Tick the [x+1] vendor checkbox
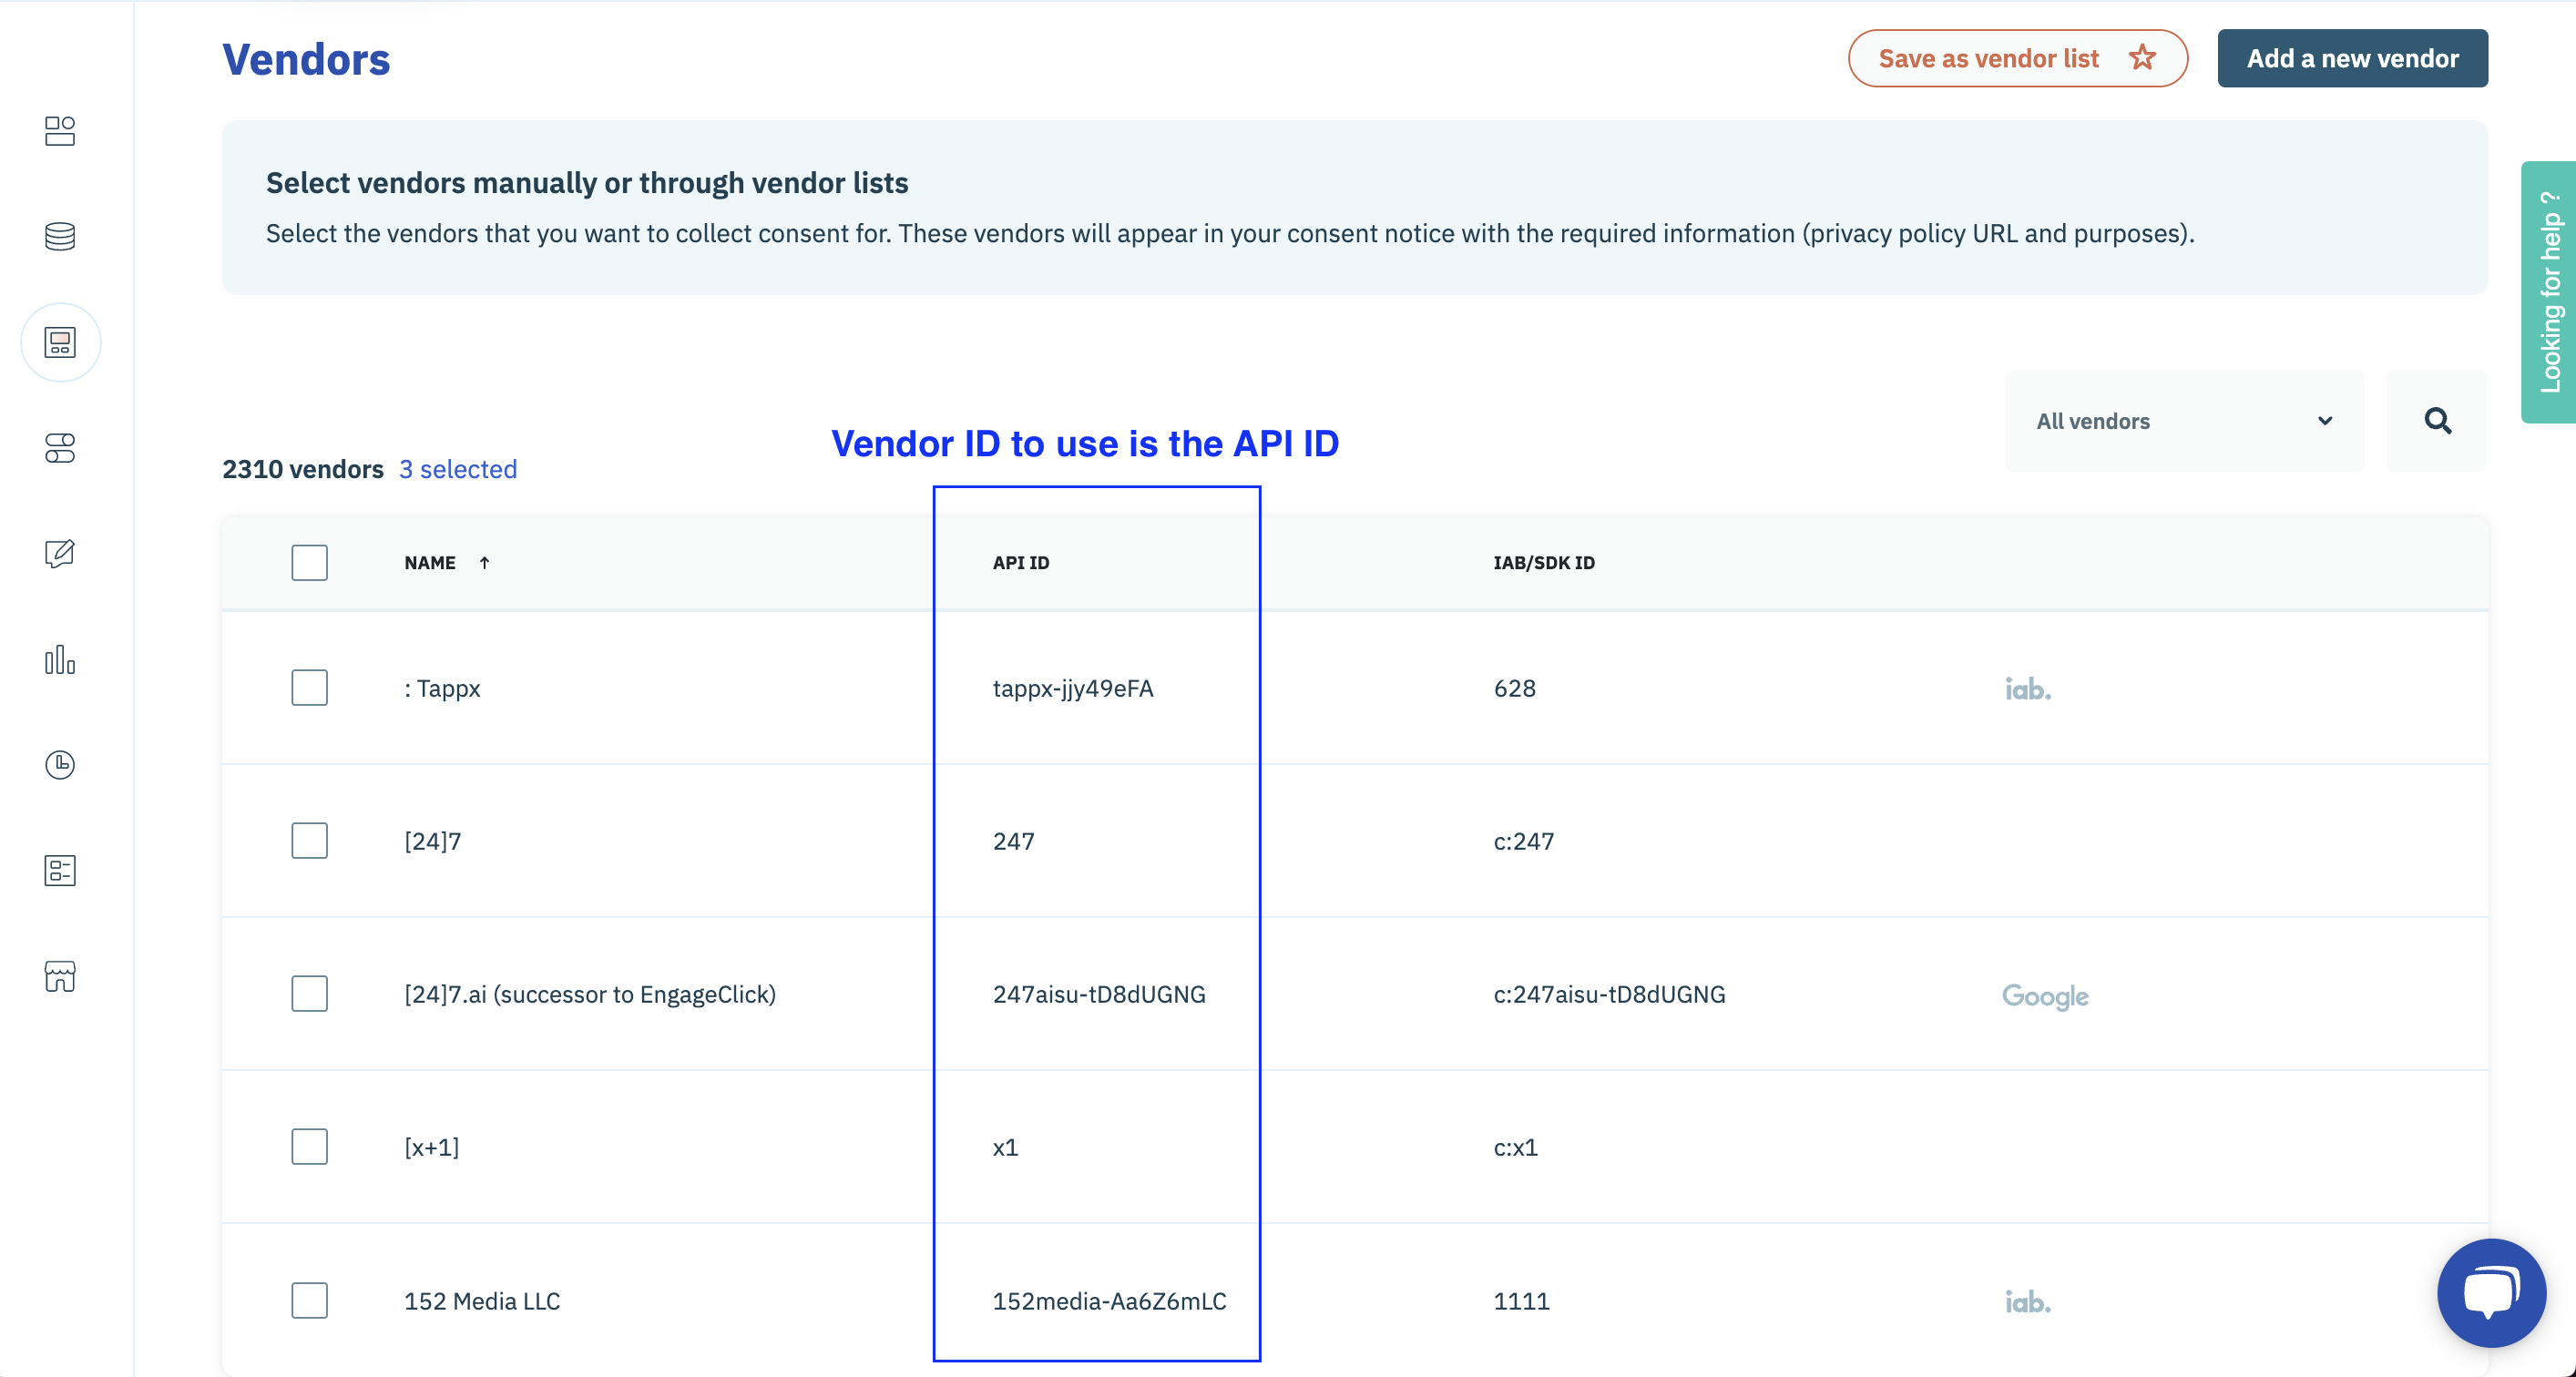Image resolution: width=2576 pixels, height=1377 pixels. pyautogui.click(x=309, y=1147)
